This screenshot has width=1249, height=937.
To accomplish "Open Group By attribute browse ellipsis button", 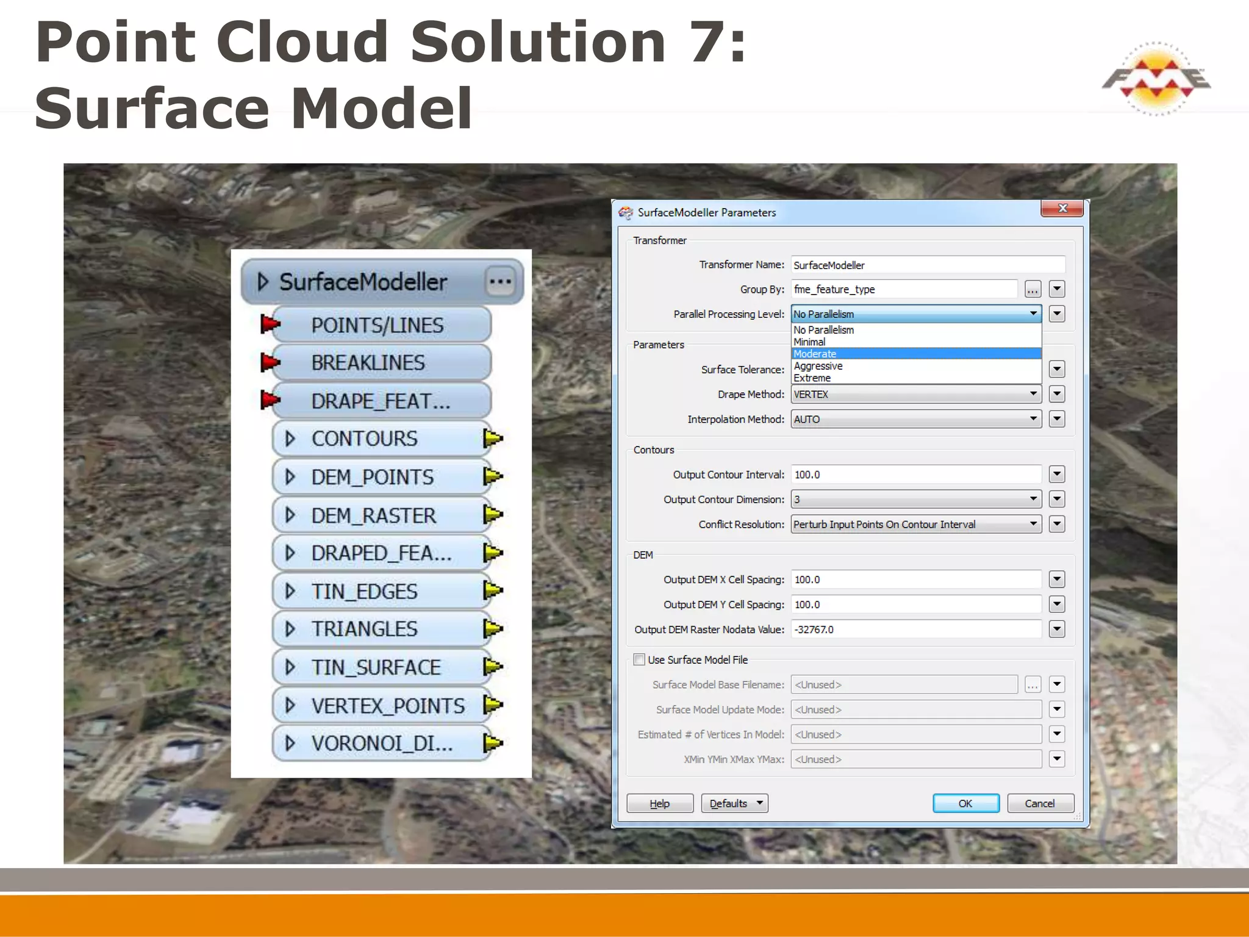I will 1032,289.
